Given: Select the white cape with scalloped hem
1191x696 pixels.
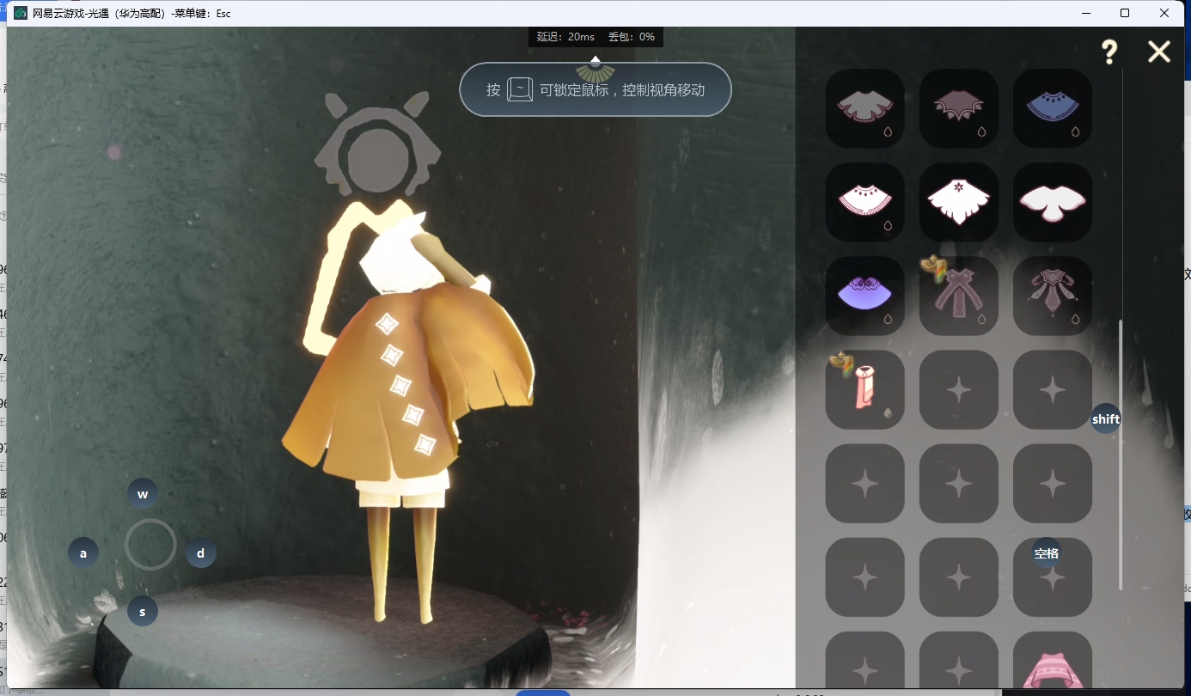Looking at the screenshot, I should [864, 202].
